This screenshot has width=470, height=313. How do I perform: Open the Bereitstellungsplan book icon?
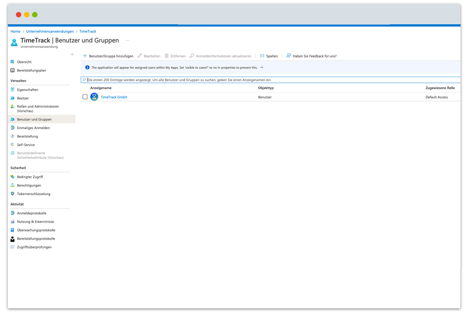click(13, 70)
